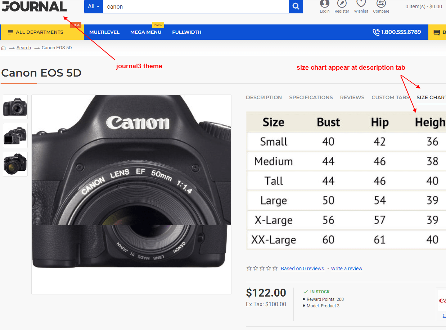Click the Write a review link
Screen dimensions: 446x330
click(346, 269)
